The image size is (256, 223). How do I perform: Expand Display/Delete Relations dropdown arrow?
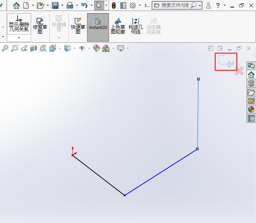click(x=19, y=38)
